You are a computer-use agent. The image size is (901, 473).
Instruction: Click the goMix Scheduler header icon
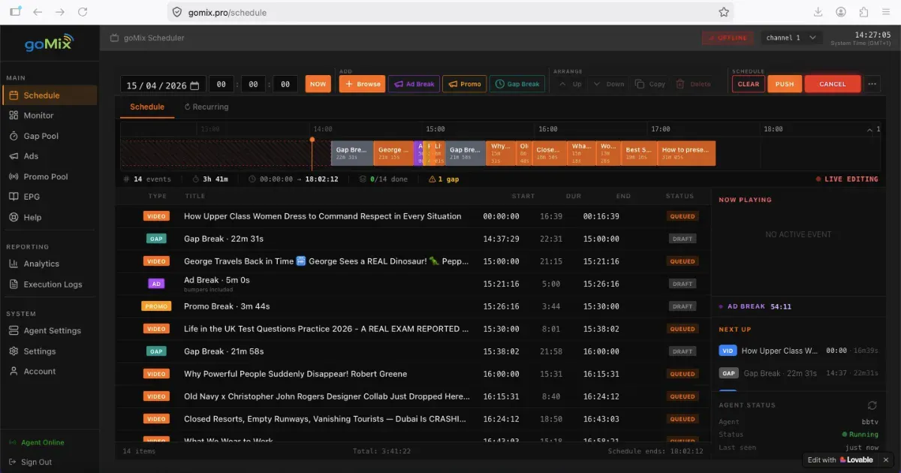114,38
